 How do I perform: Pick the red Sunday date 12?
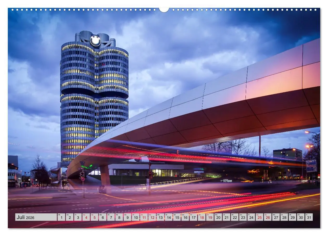point(152,217)
